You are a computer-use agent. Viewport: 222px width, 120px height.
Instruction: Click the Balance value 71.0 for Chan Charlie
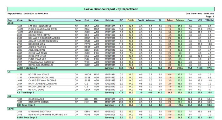point(180,99)
